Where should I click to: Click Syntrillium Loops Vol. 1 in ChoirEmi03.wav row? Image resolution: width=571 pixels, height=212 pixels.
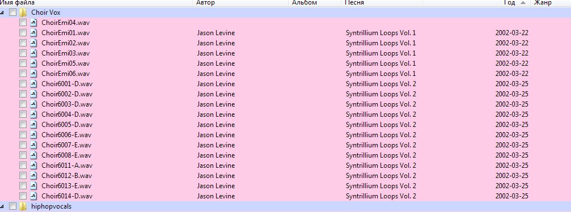coord(380,53)
